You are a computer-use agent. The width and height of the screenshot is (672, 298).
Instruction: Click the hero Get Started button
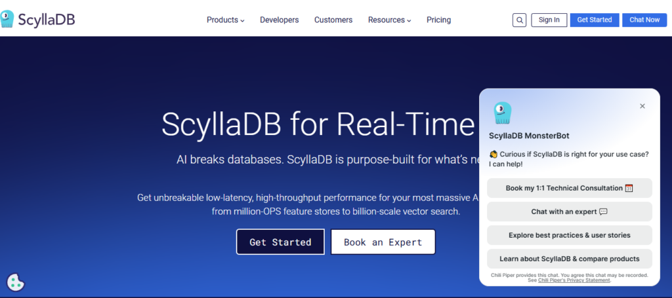[280, 242]
